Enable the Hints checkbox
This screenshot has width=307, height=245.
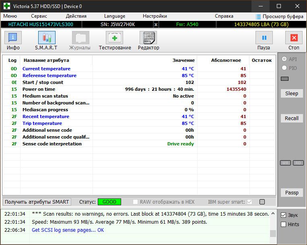283,224
